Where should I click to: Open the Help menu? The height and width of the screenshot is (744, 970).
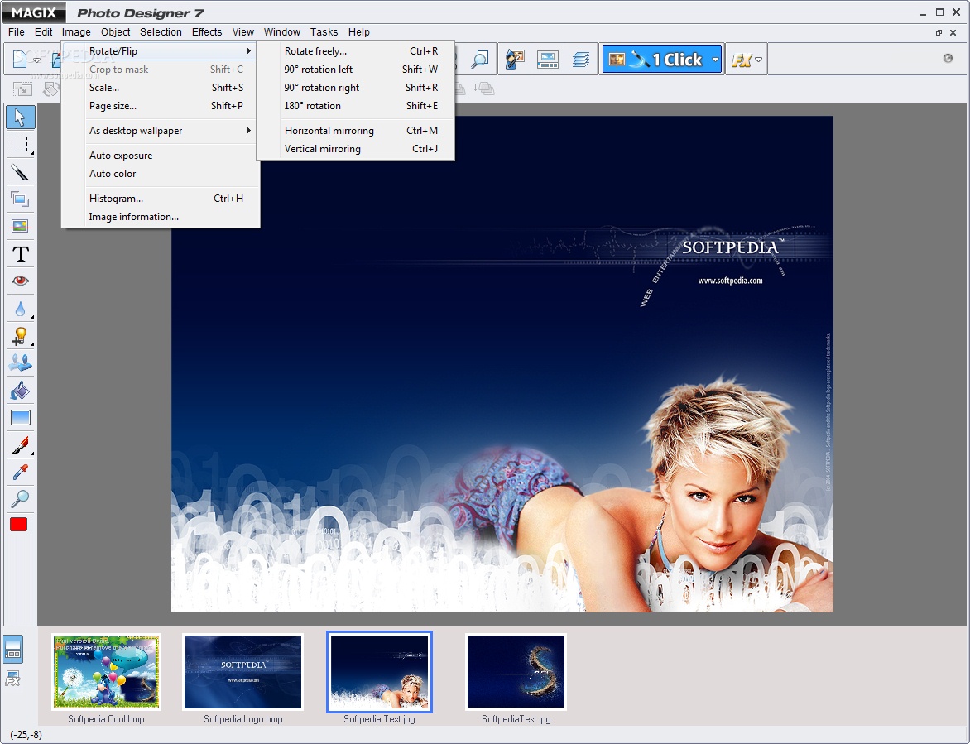click(359, 31)
